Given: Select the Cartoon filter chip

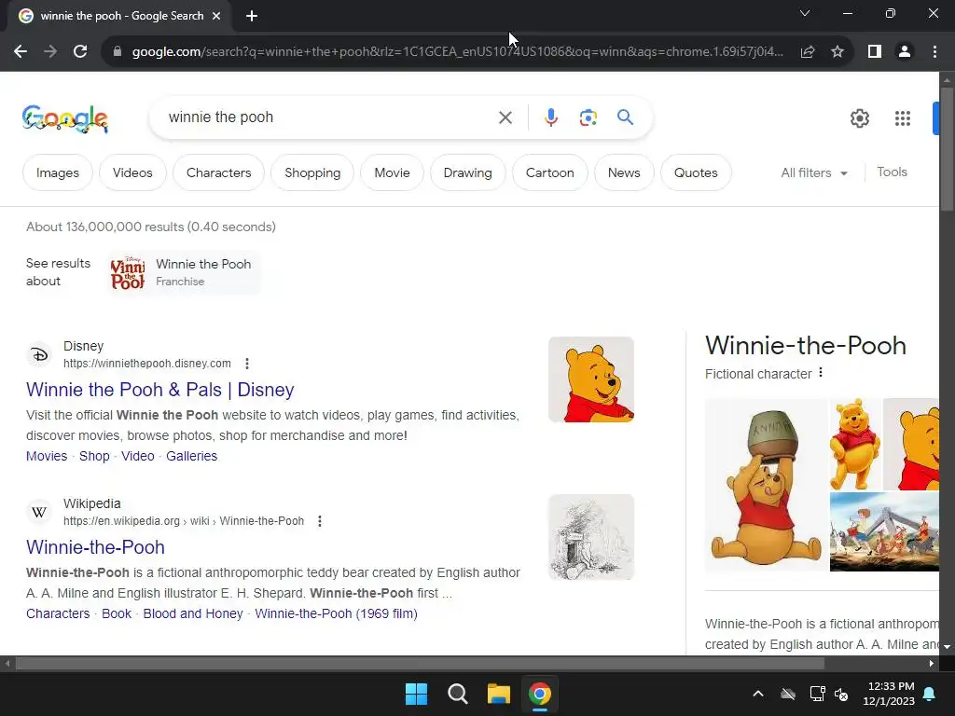Looking at the screenshot, I should [x=550, y=172].
